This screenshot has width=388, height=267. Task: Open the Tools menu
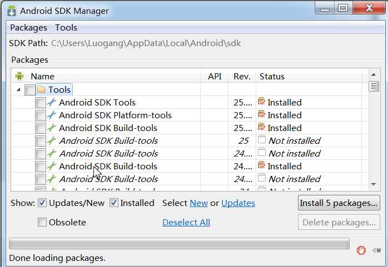click(66, 28)
